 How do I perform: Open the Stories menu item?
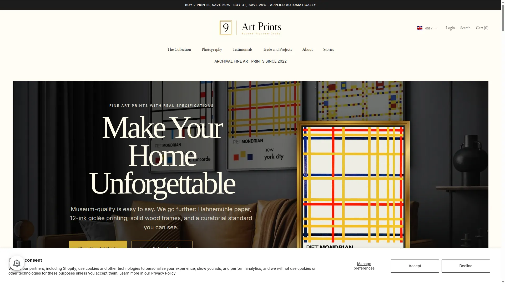(329, 49)
